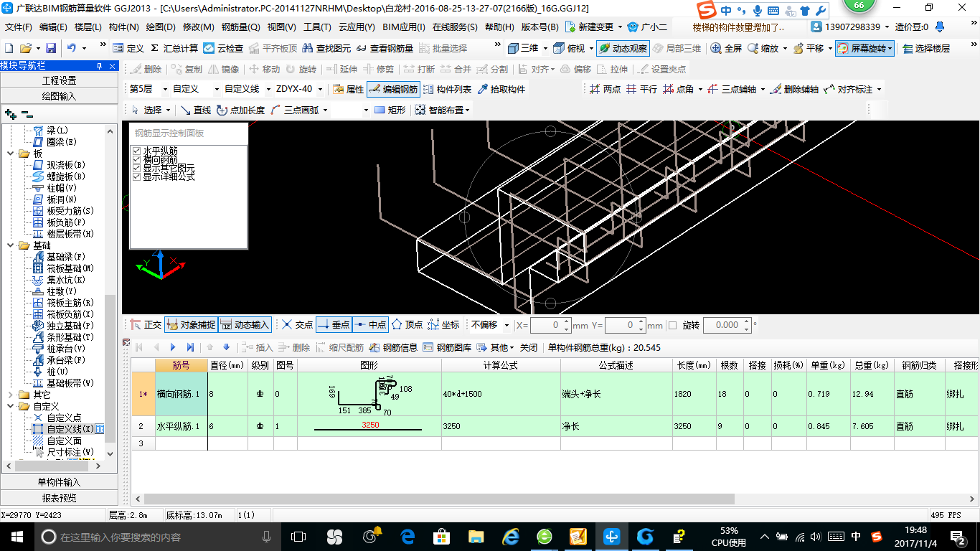Screen dimensions: 980x551
Task: Toggle 动态输入 dynamic input
Action: pos(245,325)
